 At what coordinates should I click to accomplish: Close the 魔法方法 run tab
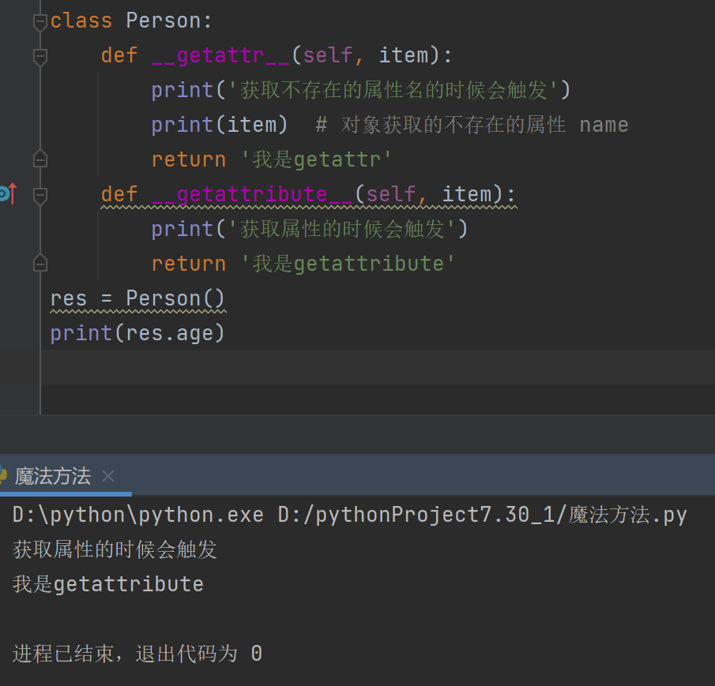coord(108,477)
